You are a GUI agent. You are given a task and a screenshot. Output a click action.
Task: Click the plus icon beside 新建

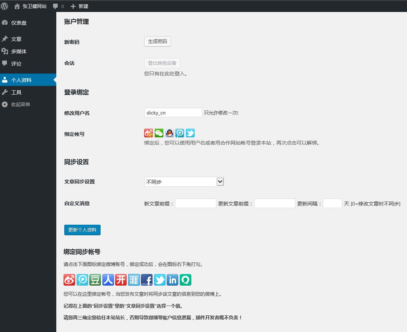point(73,6)
